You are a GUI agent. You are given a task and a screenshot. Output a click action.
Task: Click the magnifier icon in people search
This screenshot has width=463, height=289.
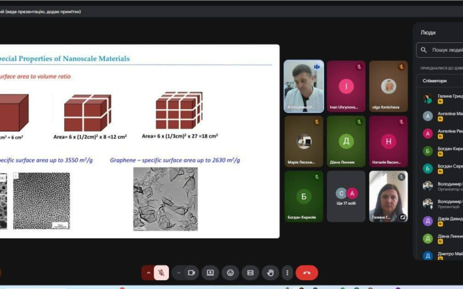point(424,50)
